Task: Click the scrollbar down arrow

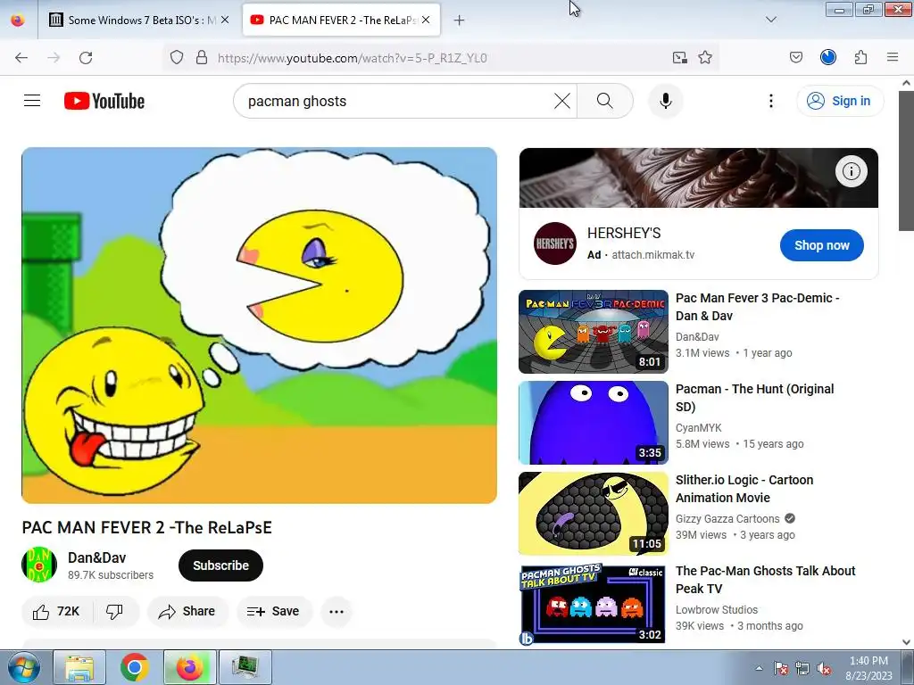Action: [x=906, y=642]
